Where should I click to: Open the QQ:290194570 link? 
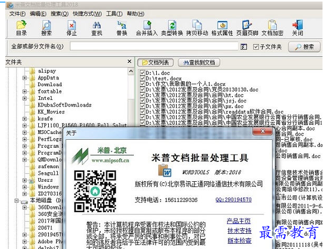click(233, 200)
